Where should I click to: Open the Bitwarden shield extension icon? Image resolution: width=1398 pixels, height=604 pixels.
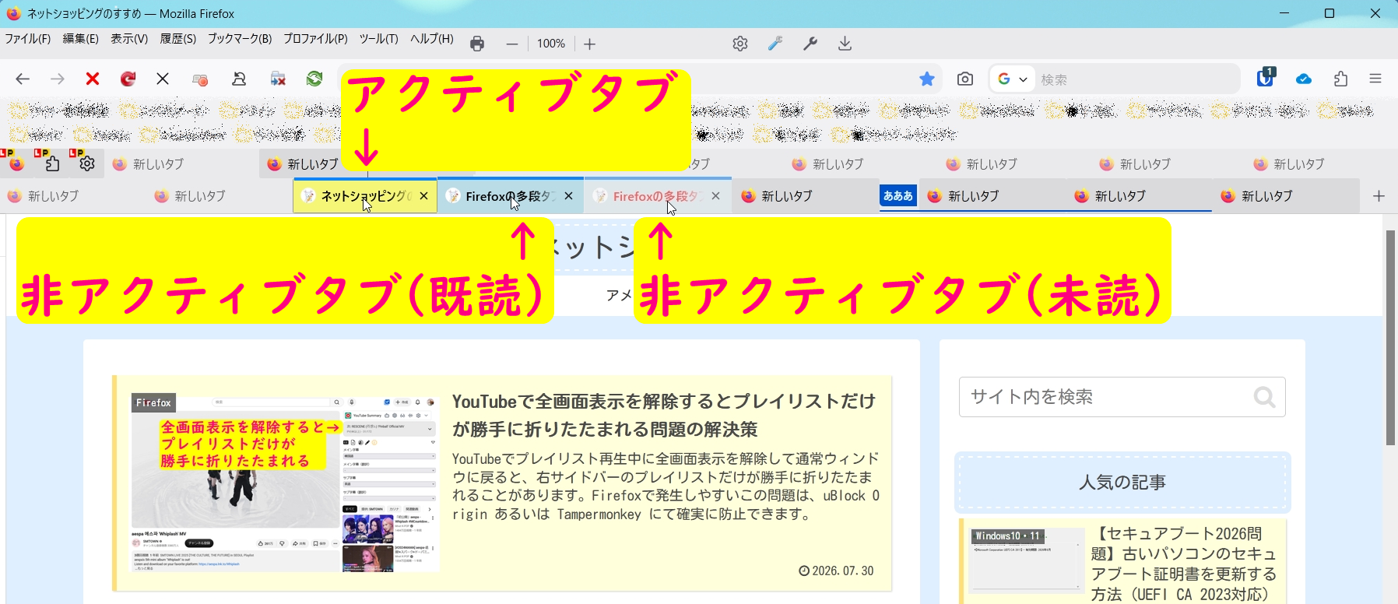[x=1266, y=78]
